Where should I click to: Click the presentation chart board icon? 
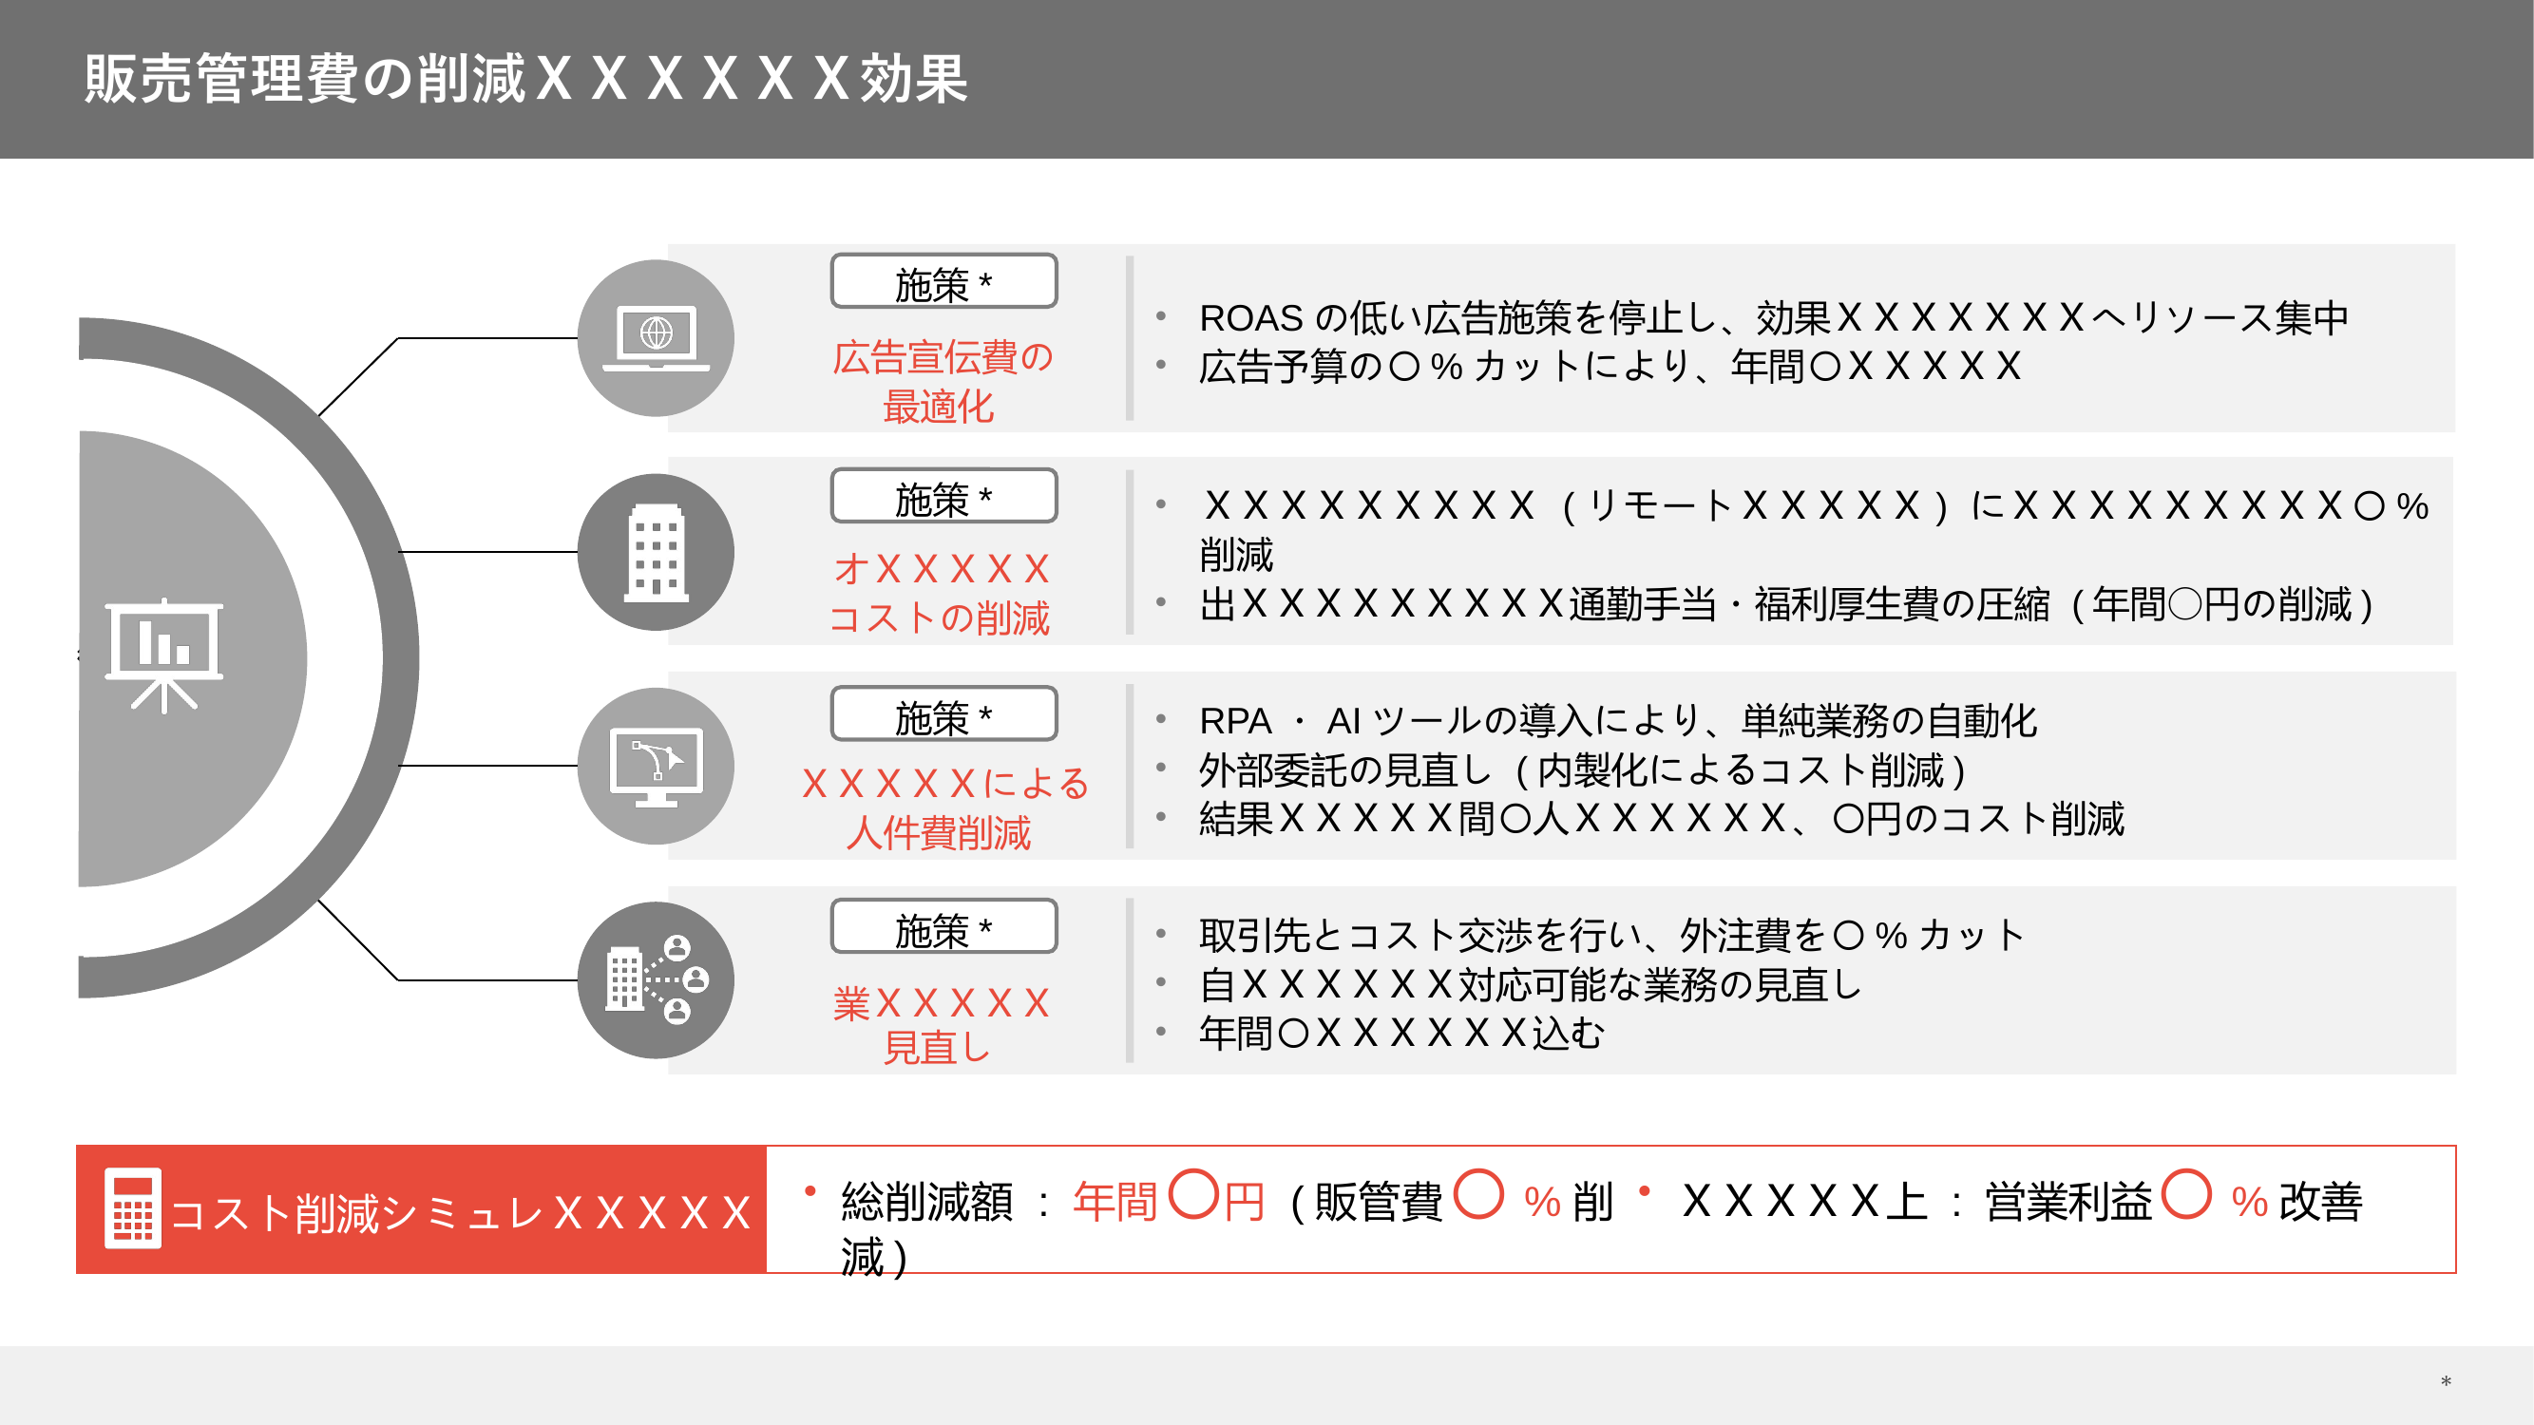[164, 655]
